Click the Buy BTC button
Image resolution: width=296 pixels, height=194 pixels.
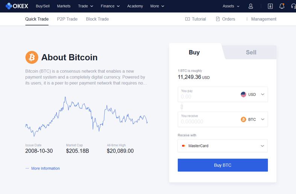(x=223, y=165)
